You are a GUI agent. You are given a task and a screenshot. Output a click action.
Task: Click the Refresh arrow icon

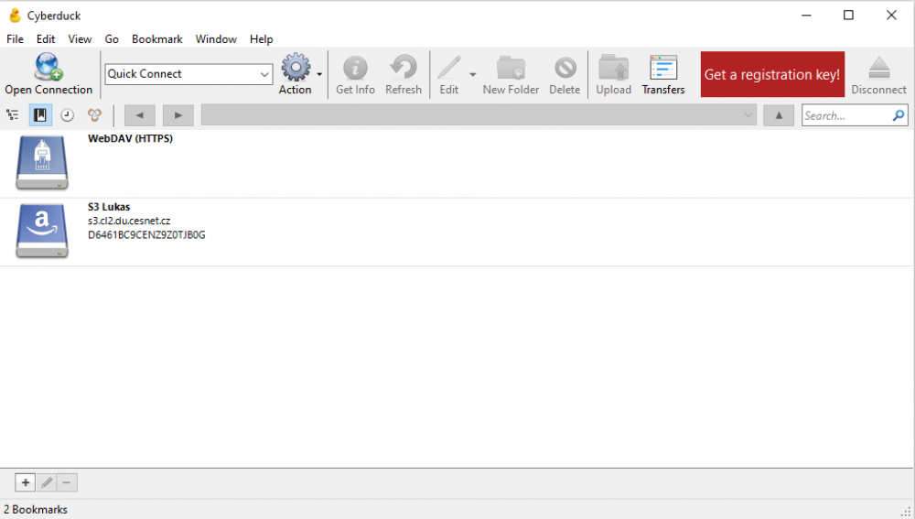[404, 68]
